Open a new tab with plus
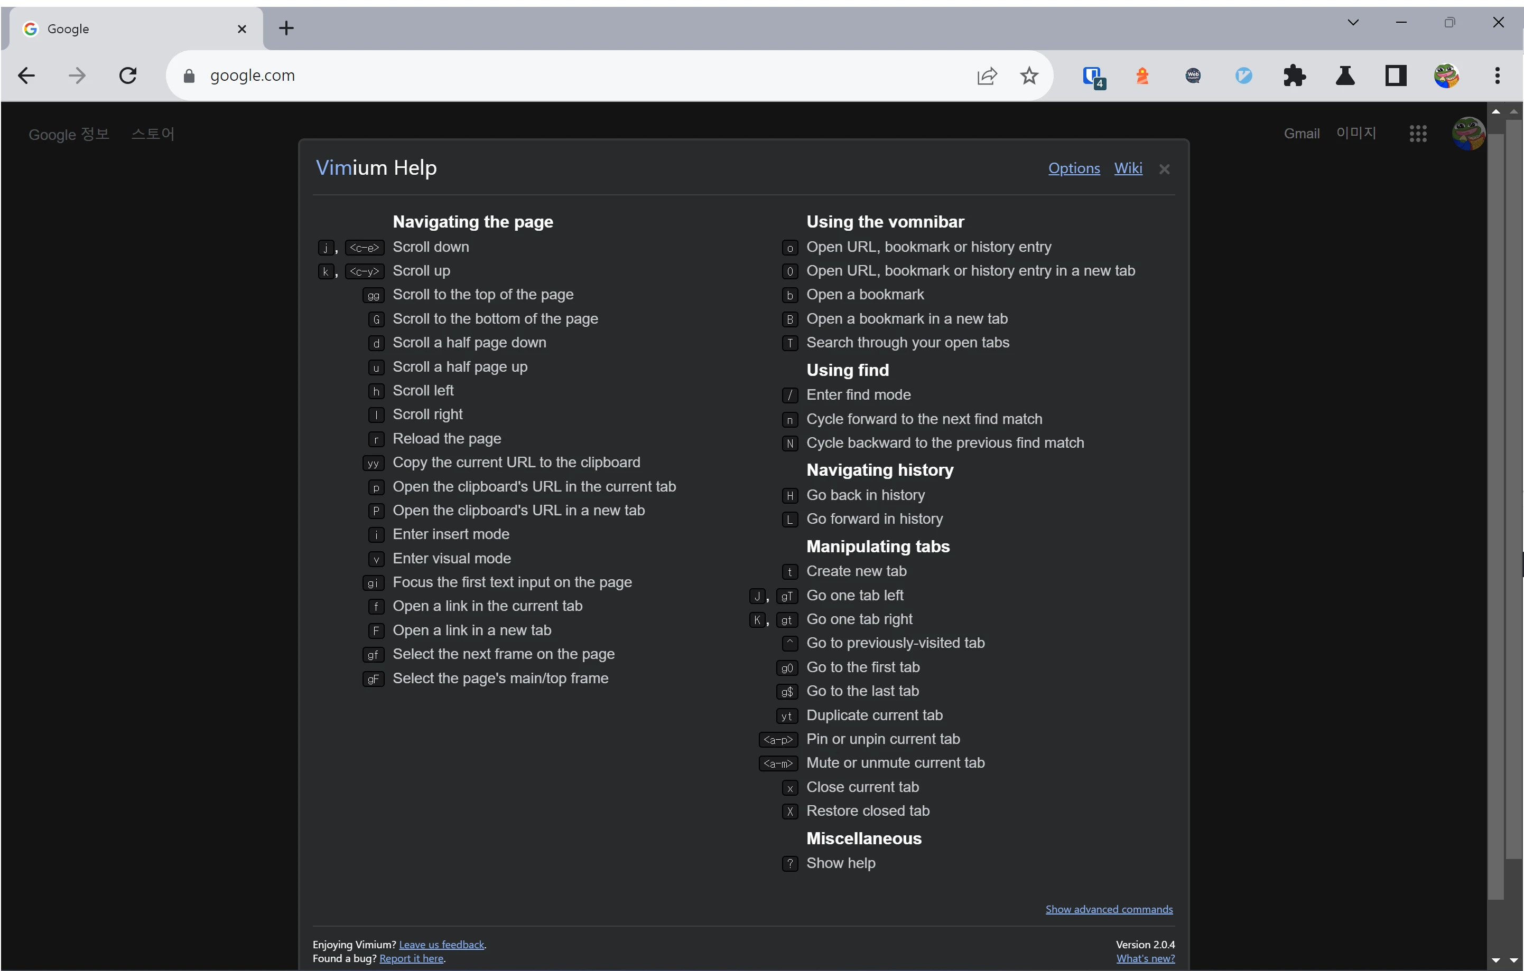The height and width of the screenshot is (971, 1524). pos(286,28)
